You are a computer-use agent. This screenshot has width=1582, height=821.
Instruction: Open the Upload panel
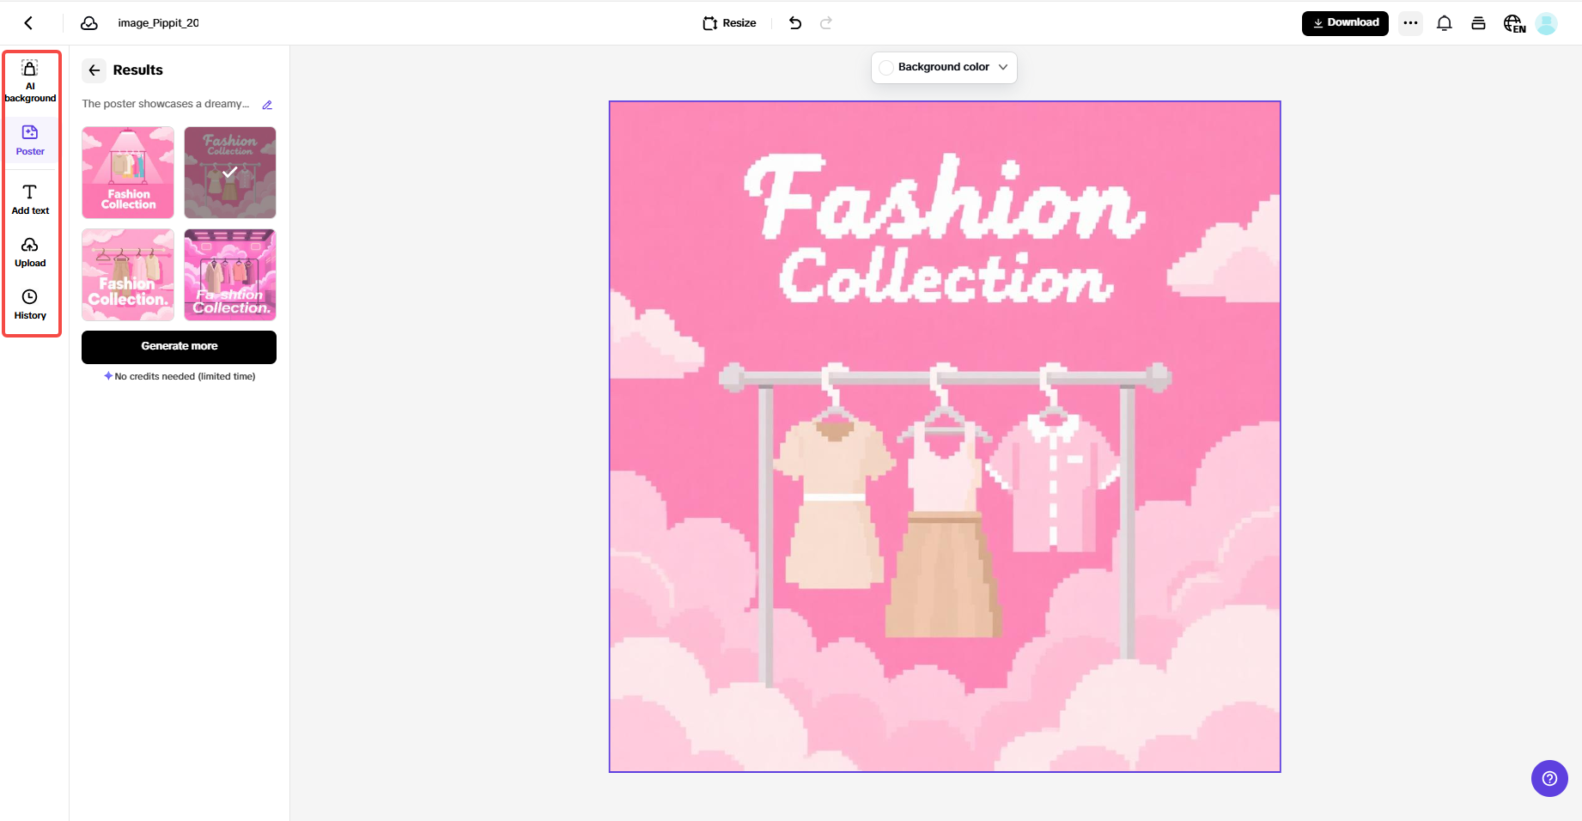pos(30,252)
